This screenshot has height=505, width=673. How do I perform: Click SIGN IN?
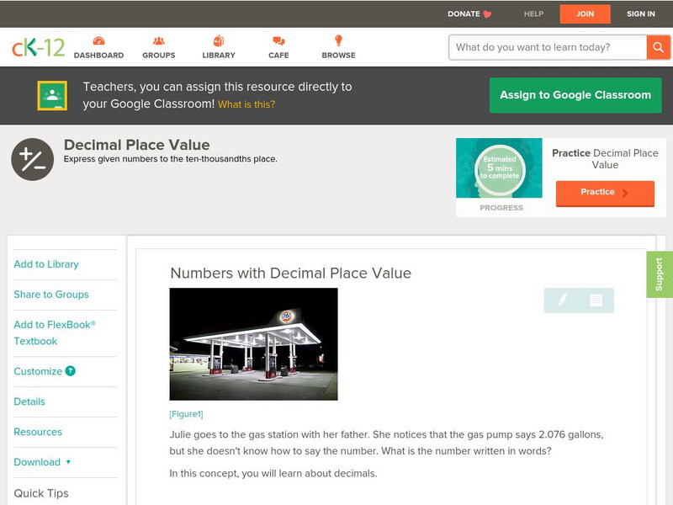click(641, 13)
